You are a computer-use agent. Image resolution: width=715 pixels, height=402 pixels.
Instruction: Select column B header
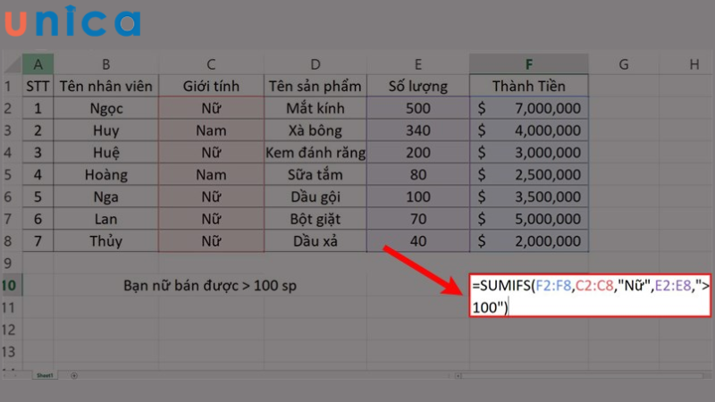click(105, 64)
